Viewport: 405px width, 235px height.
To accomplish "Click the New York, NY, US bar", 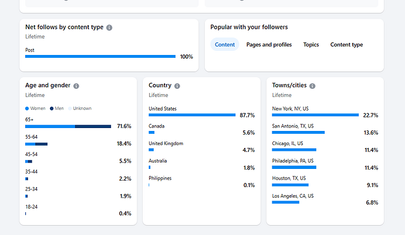I will tap(315, 115).
